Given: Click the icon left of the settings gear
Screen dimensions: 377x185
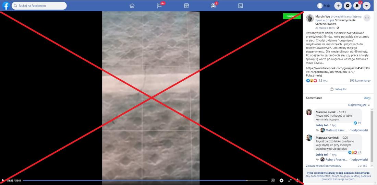Looking at the screenshot, I should pos(273,181).
